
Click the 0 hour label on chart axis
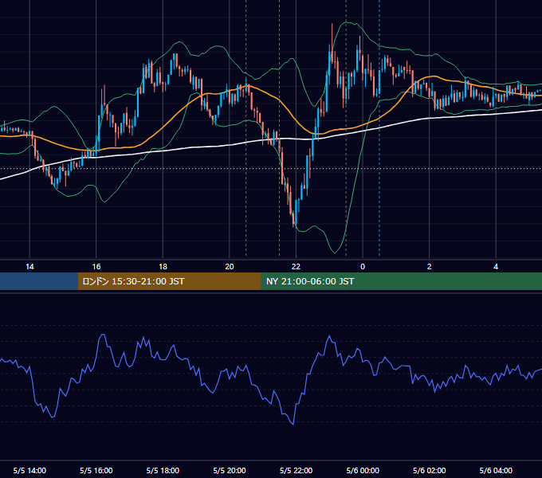pyautogui.click(x=363, y=267)
